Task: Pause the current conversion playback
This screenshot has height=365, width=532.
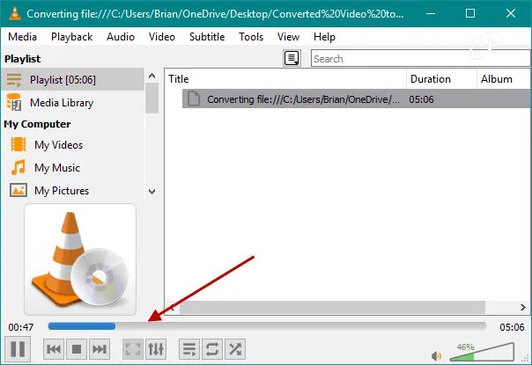Action: coord(18,349)
